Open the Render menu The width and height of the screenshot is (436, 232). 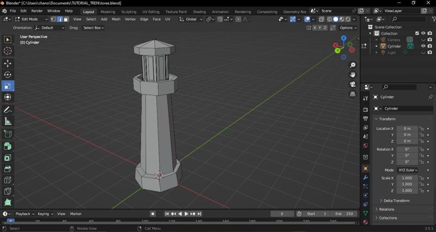click(37, 11)
